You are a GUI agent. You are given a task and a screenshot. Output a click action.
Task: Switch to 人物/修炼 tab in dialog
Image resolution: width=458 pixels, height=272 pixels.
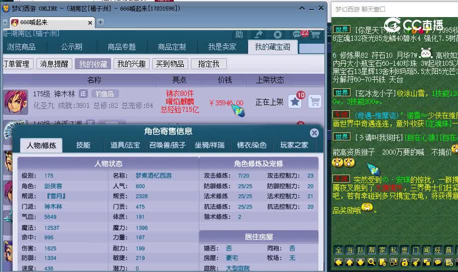click(41, 146)
